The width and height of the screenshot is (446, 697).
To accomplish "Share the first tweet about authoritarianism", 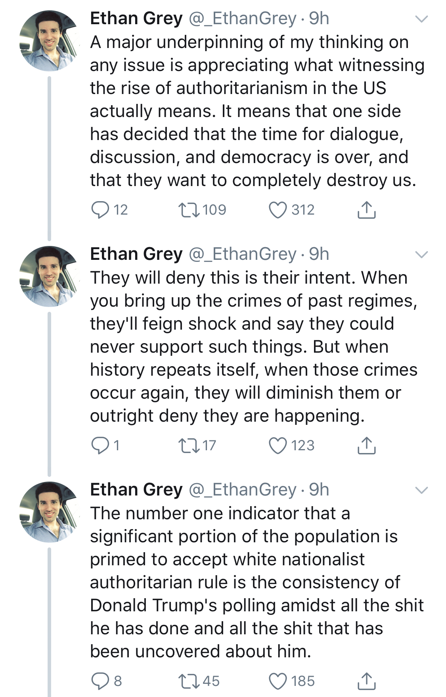I will (x=366, y=210).
